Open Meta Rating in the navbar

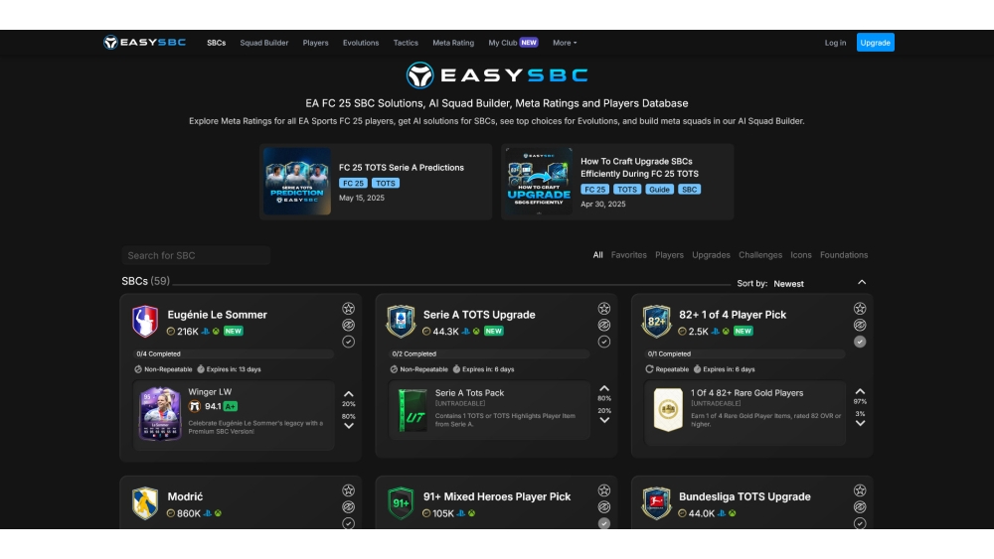(453, 43)
